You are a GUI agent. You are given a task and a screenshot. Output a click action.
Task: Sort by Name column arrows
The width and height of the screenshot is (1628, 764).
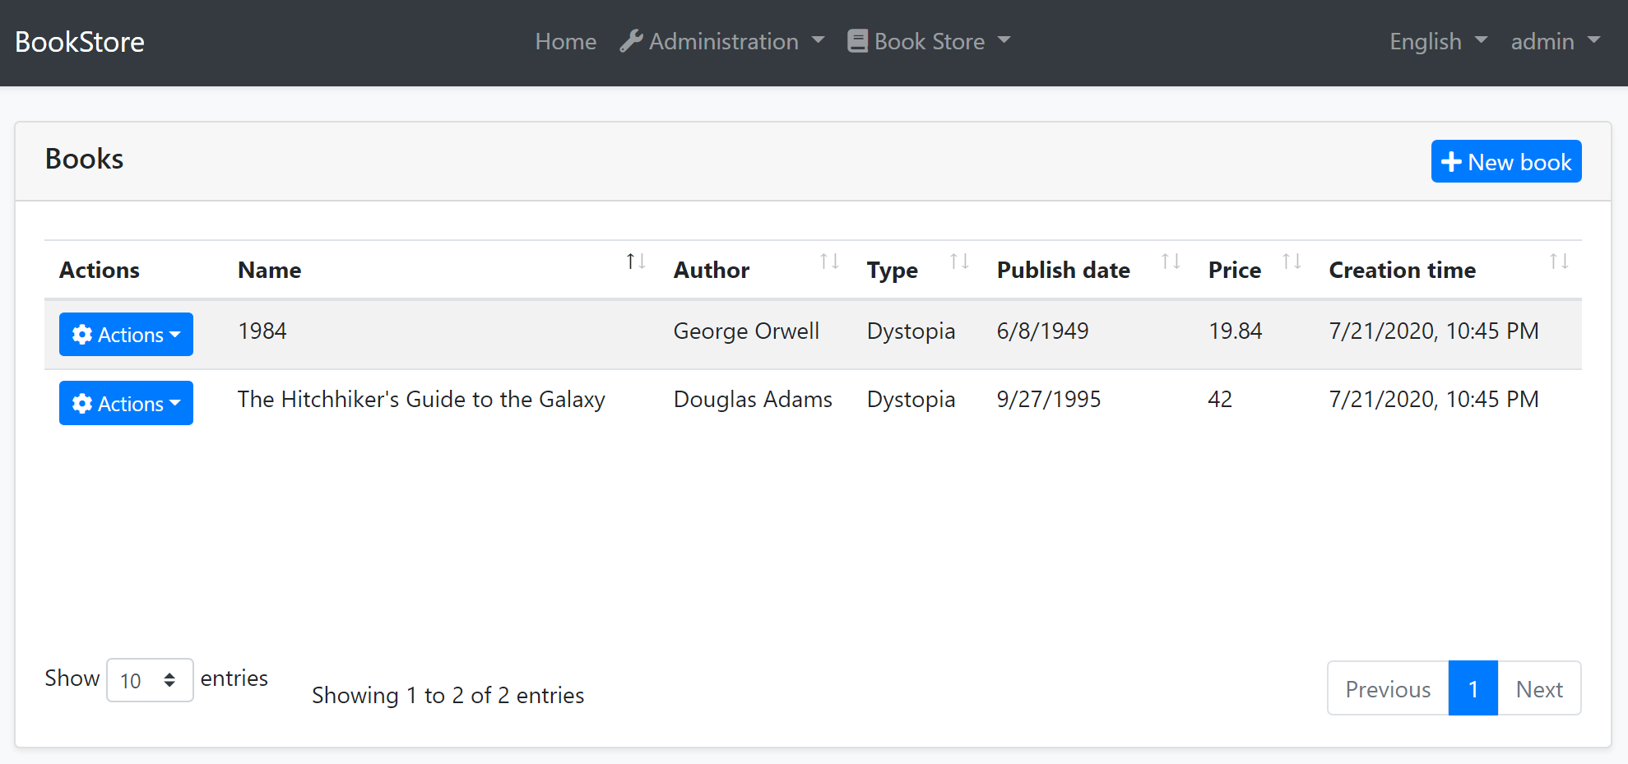(636, 262)
